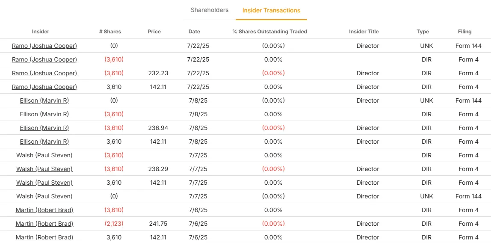Open Ramo (Joshua Cooper) link priced 232.23

44,73
